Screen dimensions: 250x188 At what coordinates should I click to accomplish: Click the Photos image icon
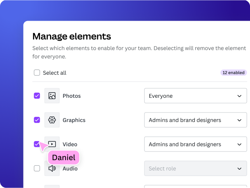click(52, 96)
